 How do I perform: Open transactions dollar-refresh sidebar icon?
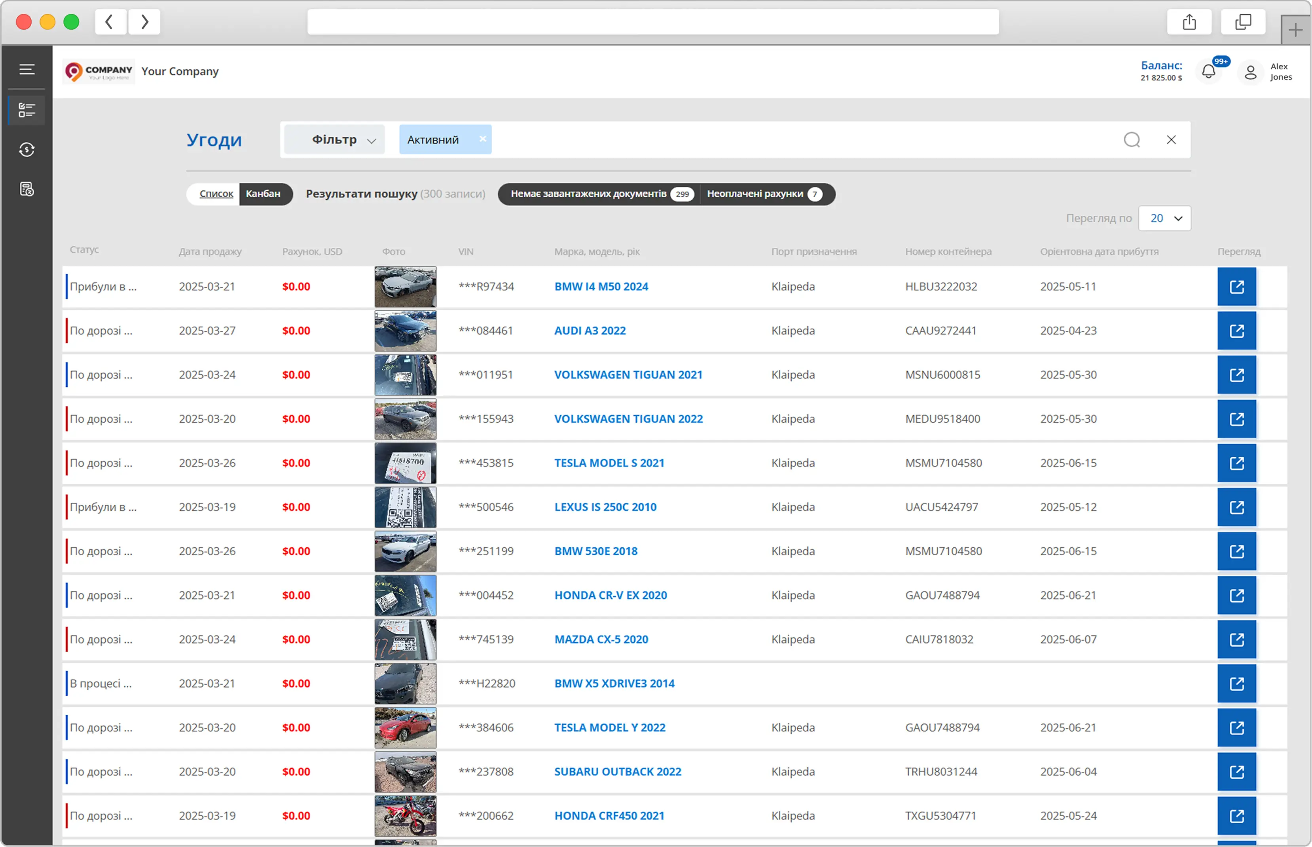[x=27, y=150]
